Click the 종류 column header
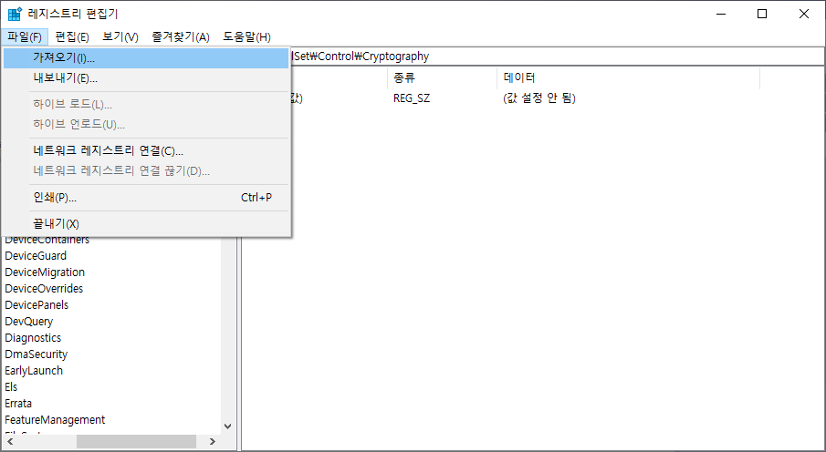 pyautogui.click(x=442, y=77)
